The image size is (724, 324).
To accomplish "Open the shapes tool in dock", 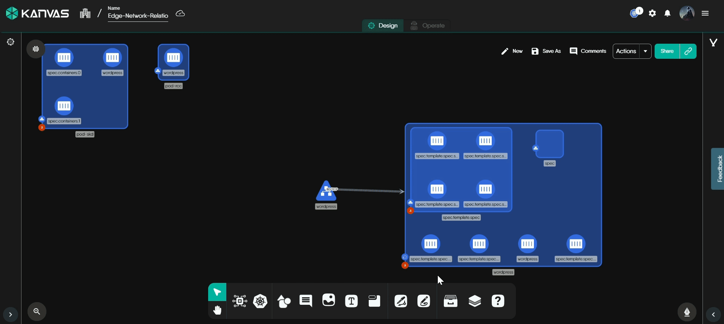I will point(284,301).
